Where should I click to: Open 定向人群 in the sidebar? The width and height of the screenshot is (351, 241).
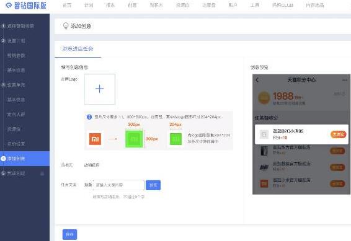[16, 114]
